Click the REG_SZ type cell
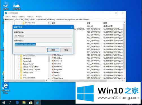 point(90,26)
